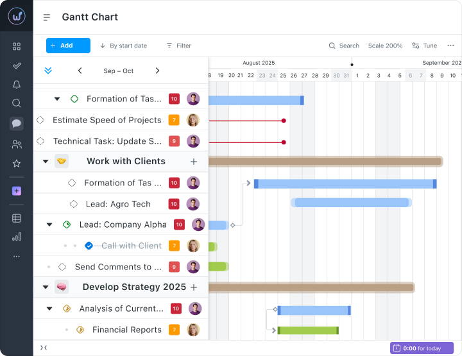Open the people/team icon in sidebar

[17, 144]
